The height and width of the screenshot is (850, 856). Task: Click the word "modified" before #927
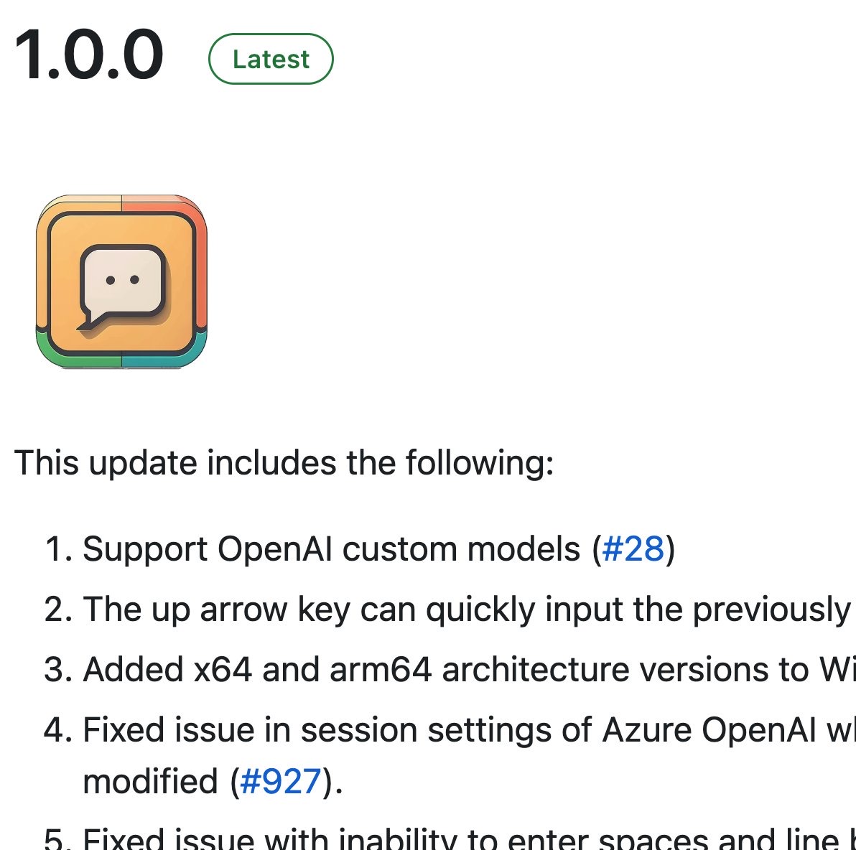(150, 781)
